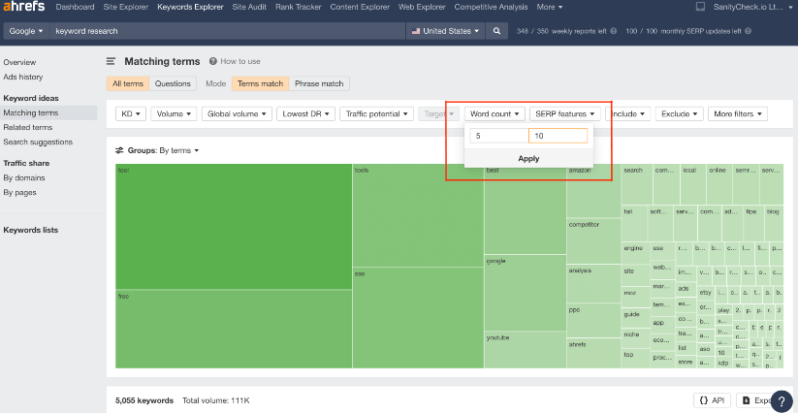Click the Export file button
Image resolution: width=798 pixels, height=413 pixels.
[756, 399]
